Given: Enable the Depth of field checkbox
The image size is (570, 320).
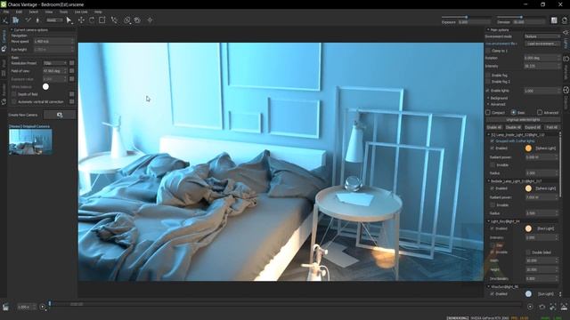Looking at the screenshot, I should pyautogui.click(x=14, y=94).
